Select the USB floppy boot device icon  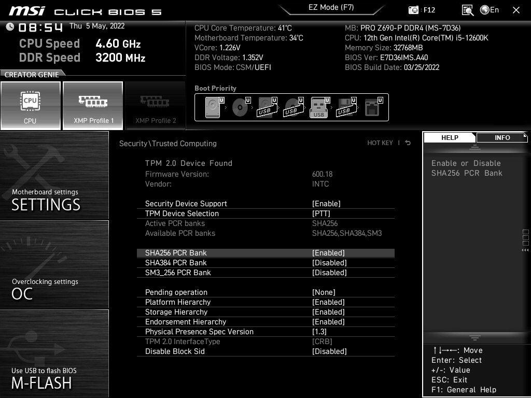346,107
